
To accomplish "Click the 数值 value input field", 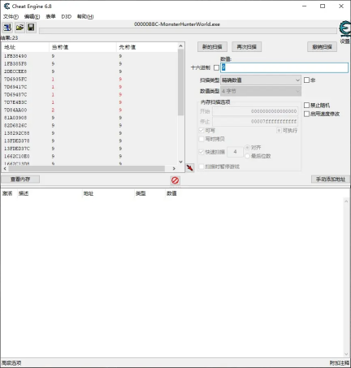I will 284,67.
